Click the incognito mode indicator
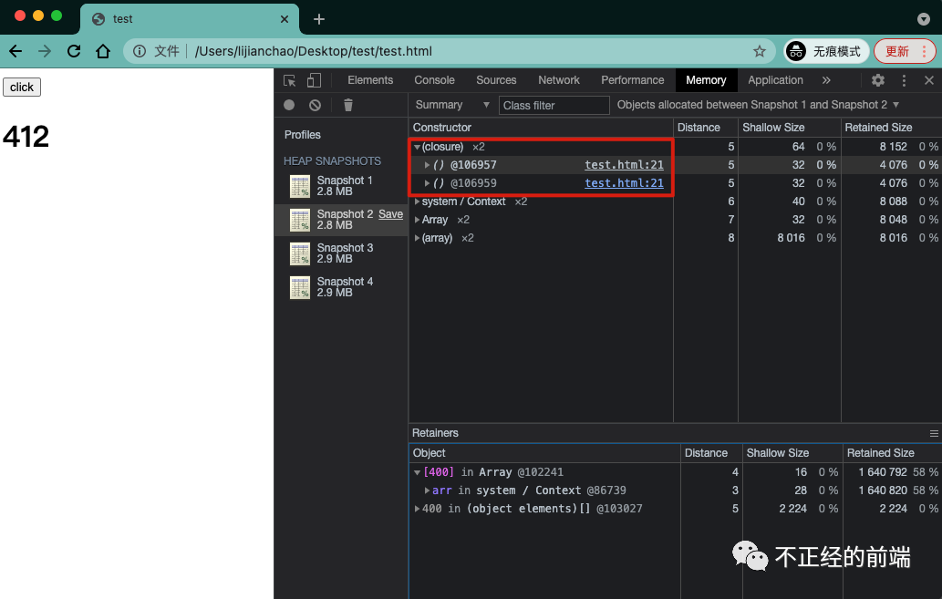Viewport: 942px width, 599px height. 826,51
